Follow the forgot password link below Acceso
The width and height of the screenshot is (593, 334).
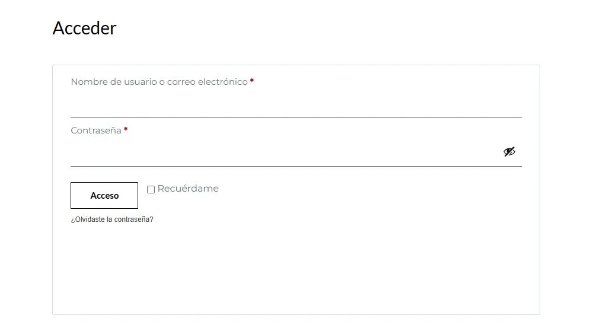click(112, 220)
